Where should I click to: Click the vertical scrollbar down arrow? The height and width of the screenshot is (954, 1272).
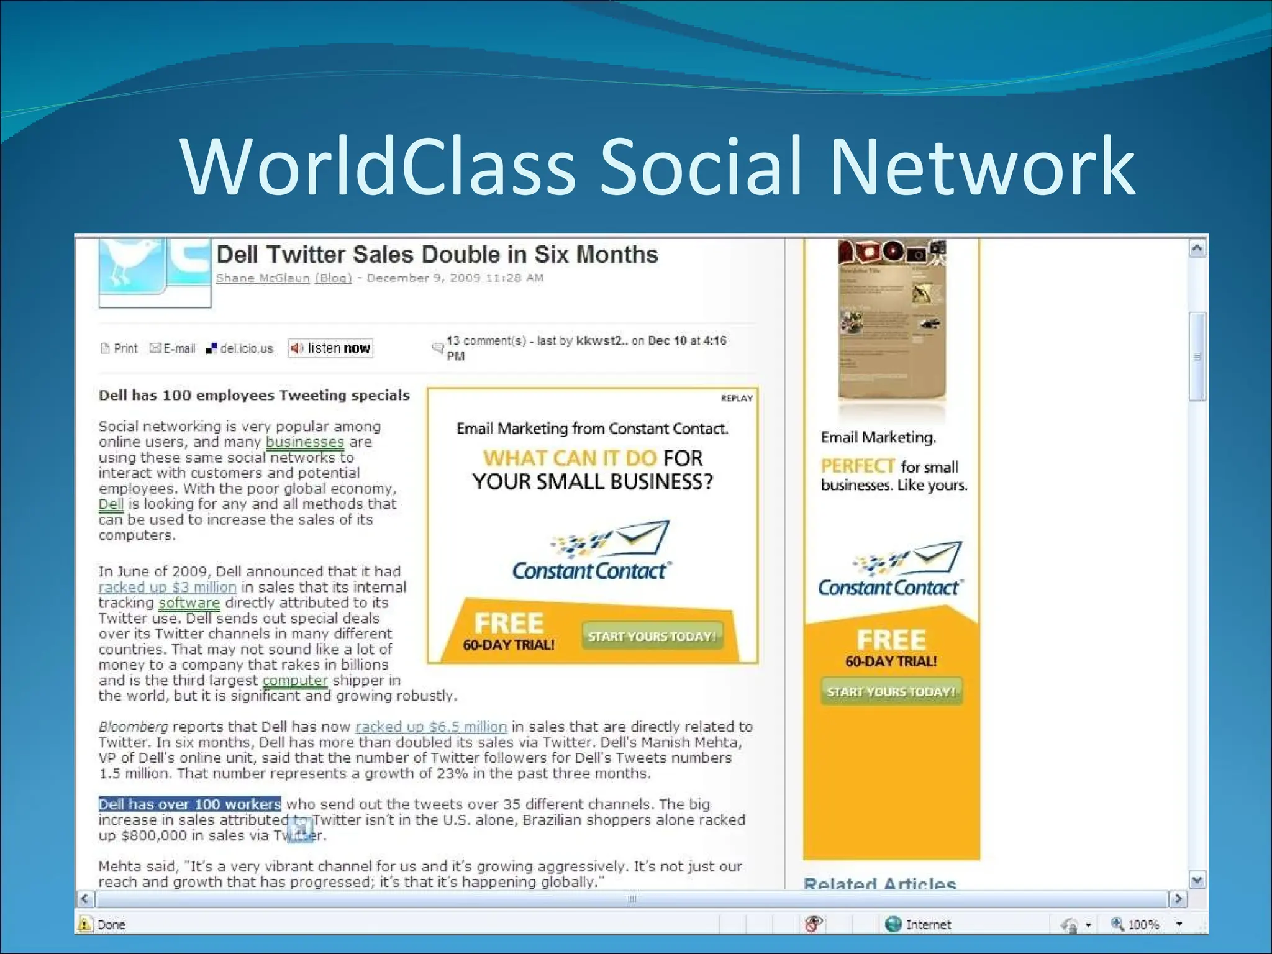1197,880
